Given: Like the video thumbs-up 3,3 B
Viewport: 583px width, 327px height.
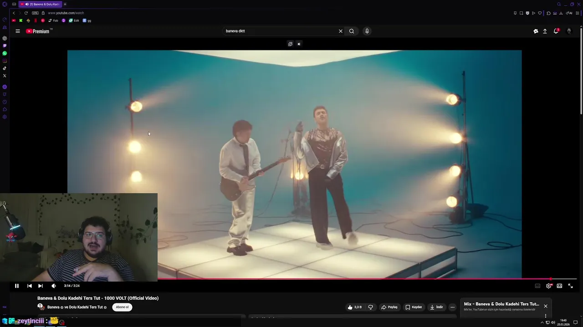Looking at the screenshot, I should [x=355, y=307].
